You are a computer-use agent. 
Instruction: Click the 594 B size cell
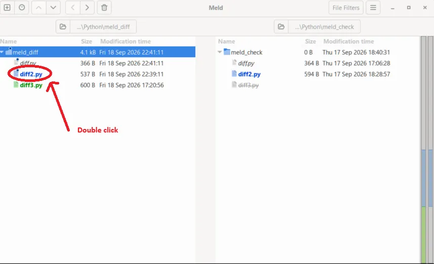tap(312, 74)
